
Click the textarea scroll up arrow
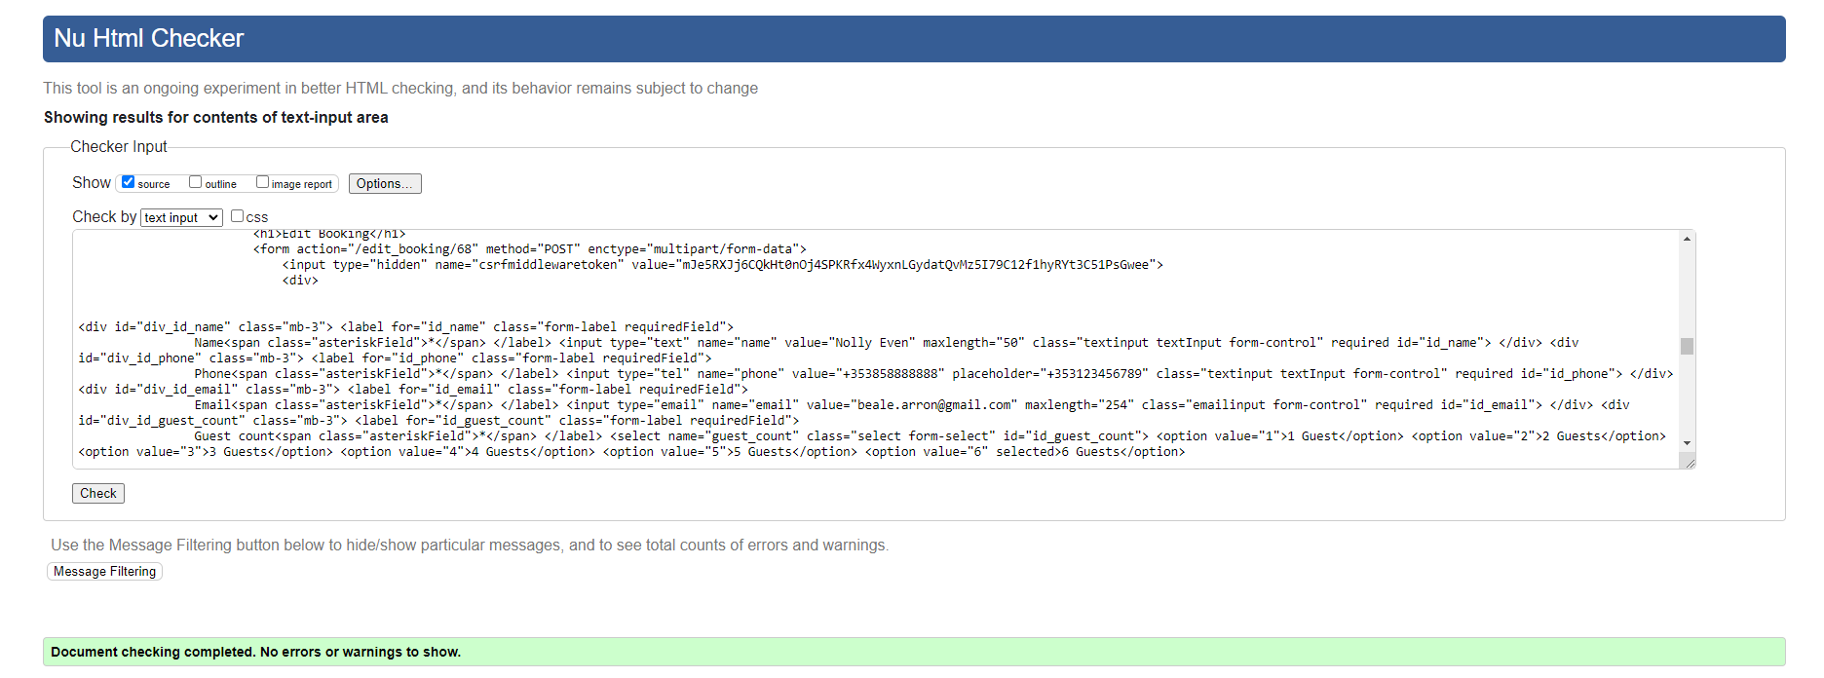click(1687, 239)
